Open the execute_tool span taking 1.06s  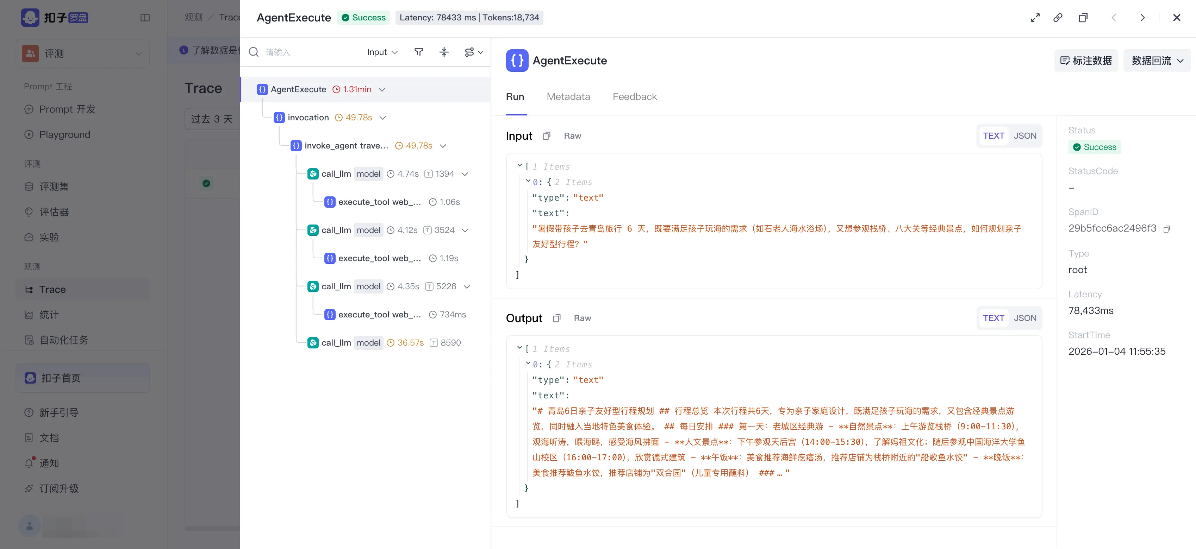392,202
